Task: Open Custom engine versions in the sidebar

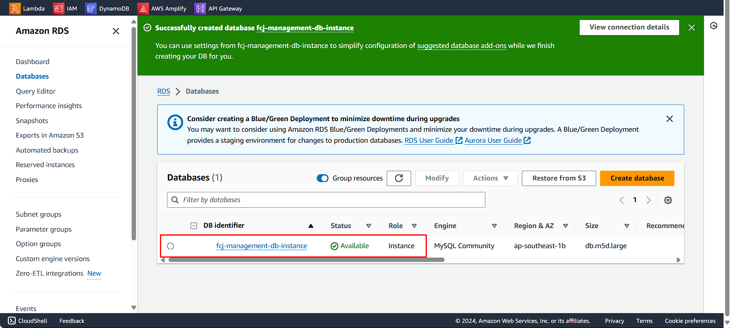Action: (53, 259)
